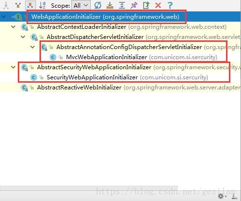Click the horizontal scrollbar at the bottom

[89, 188]
